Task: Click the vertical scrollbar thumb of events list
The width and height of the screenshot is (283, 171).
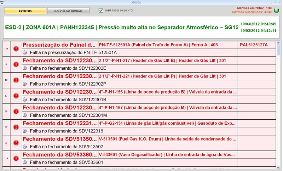Action: (278, 50)
